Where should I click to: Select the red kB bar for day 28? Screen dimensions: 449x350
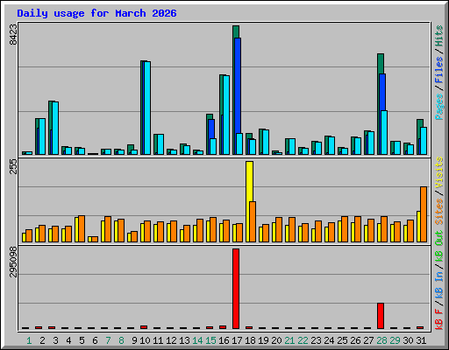pyautogui.click(x=381, y=316)
